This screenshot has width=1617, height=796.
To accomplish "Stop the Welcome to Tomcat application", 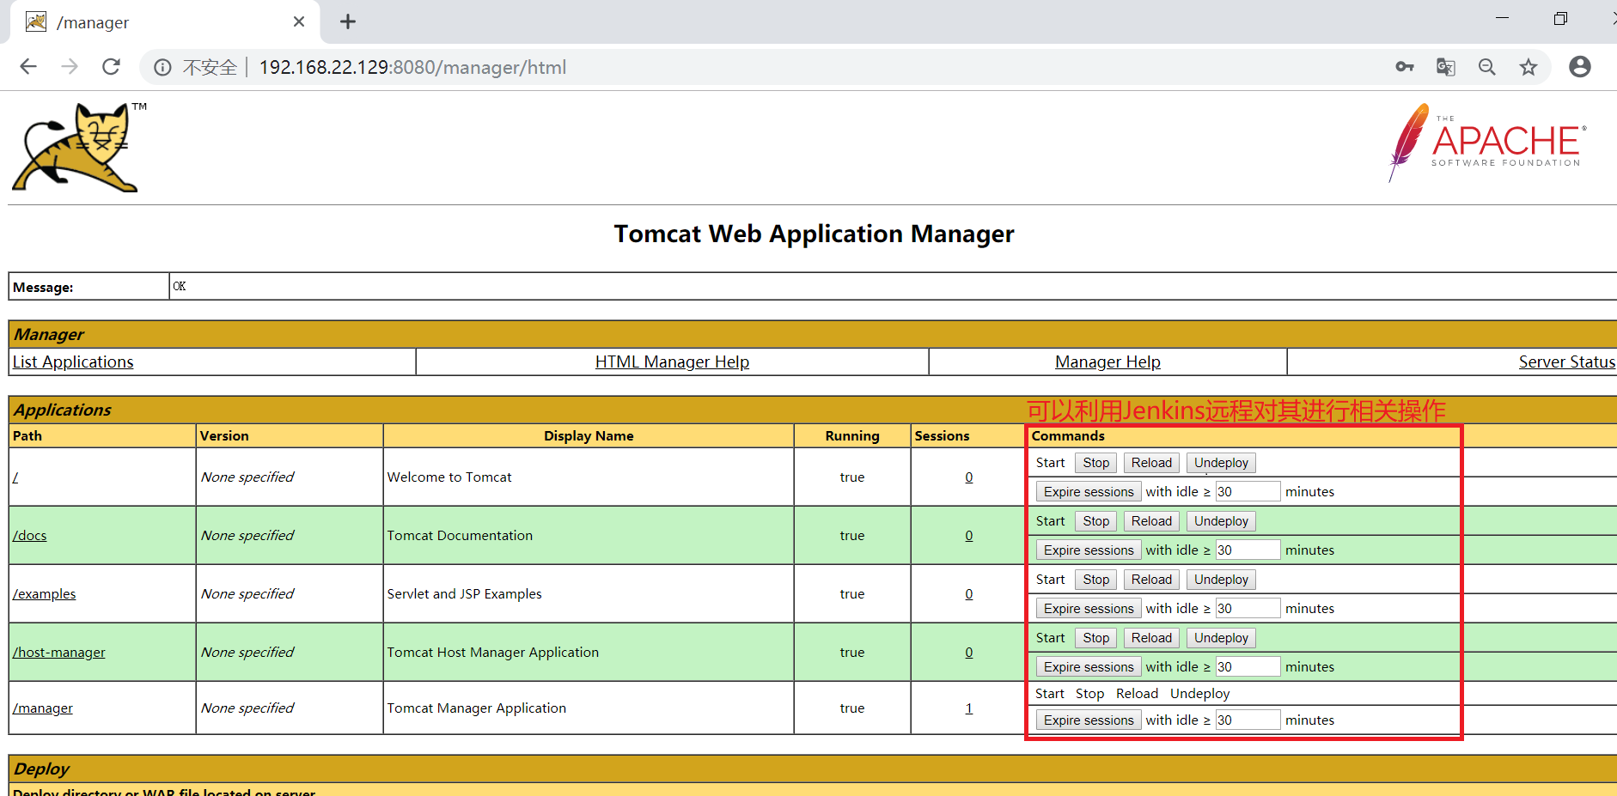I will 1096,463.
